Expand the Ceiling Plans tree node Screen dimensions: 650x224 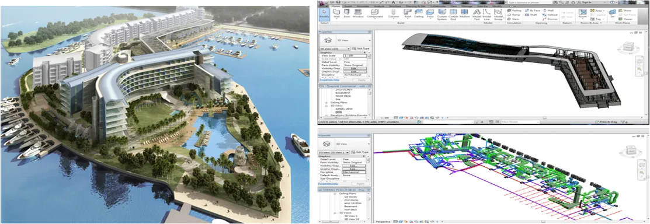point(326,102)
